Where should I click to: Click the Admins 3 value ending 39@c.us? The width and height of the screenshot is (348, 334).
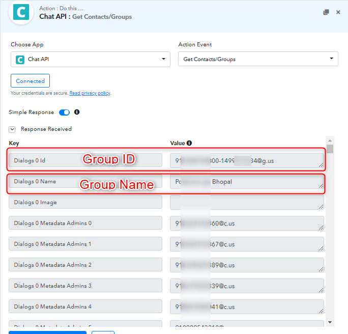247,286
